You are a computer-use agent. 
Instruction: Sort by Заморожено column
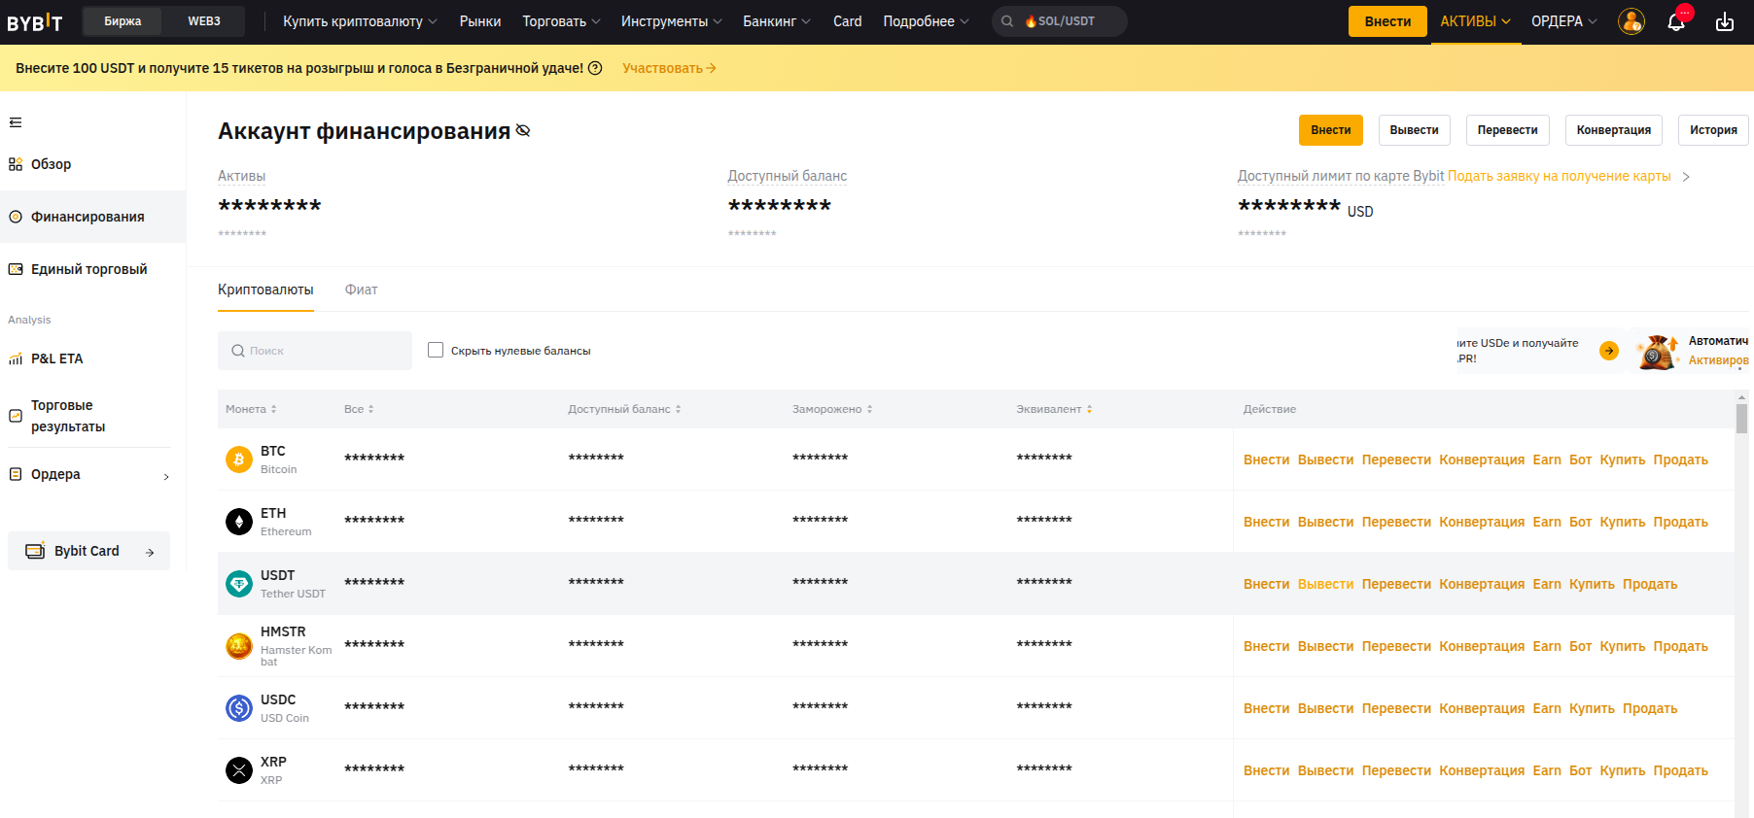point(832,409)
